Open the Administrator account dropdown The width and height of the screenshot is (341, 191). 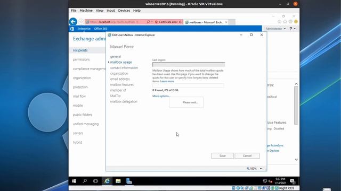pos(275,29)
